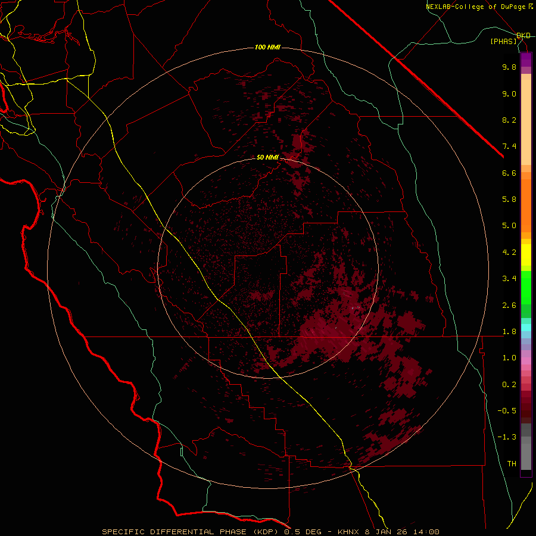Click the 14:00 timestamp in the caption
536x536 pixels.
coord(427,532)
